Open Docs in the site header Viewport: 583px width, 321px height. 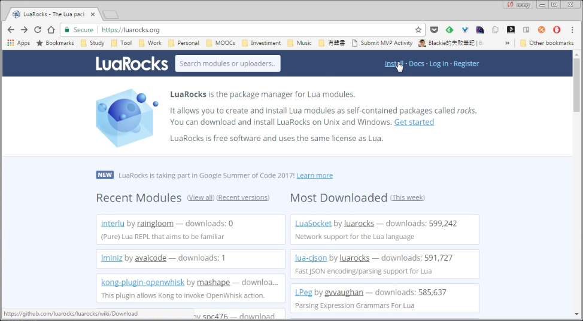coord(417,63)
